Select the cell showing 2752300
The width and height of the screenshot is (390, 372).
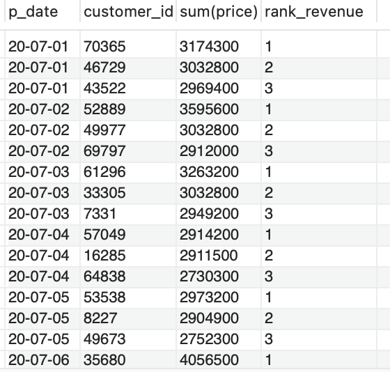tap(219, 339)
